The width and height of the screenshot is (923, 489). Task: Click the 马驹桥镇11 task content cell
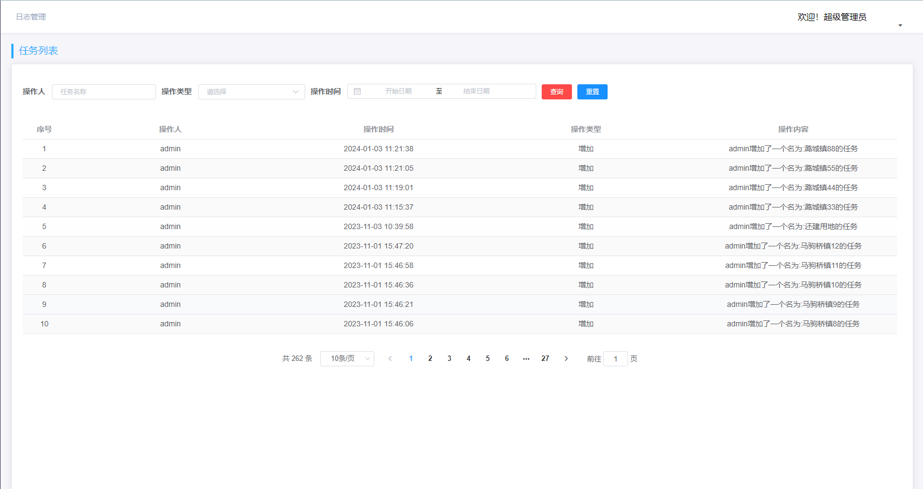pos(793,265)
